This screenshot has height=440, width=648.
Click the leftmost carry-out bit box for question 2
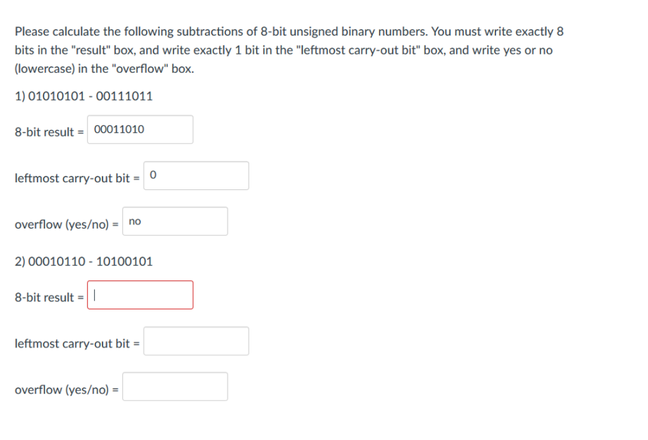(x=196, y=341)
